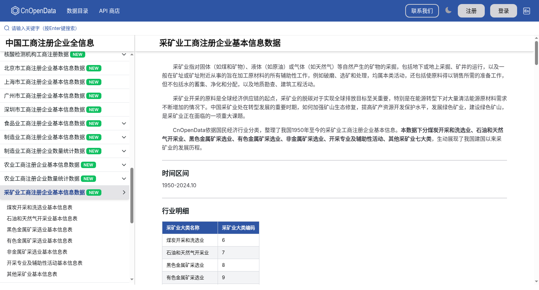Click sidebar scrollbar up arrow
The image size is (539, 290).
coord(132,54)
